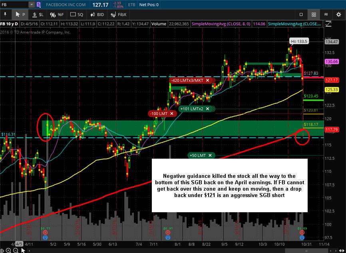Click the $118.17 price level label
346x253 pixels.
click(x=311, y=125)
